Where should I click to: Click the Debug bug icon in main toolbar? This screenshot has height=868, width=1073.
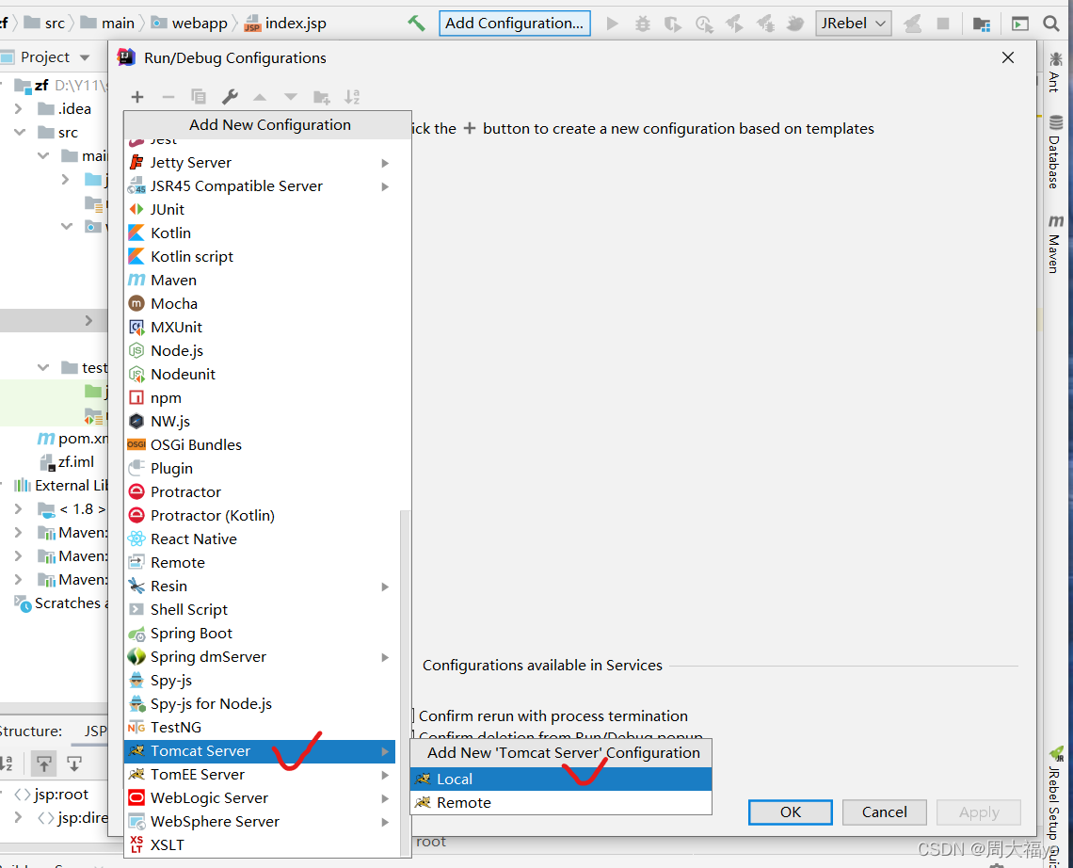(x=643, y=24)
